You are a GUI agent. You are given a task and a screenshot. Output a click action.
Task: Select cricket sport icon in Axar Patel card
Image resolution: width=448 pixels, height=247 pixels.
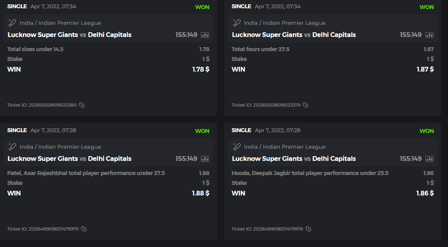point(12,147)
